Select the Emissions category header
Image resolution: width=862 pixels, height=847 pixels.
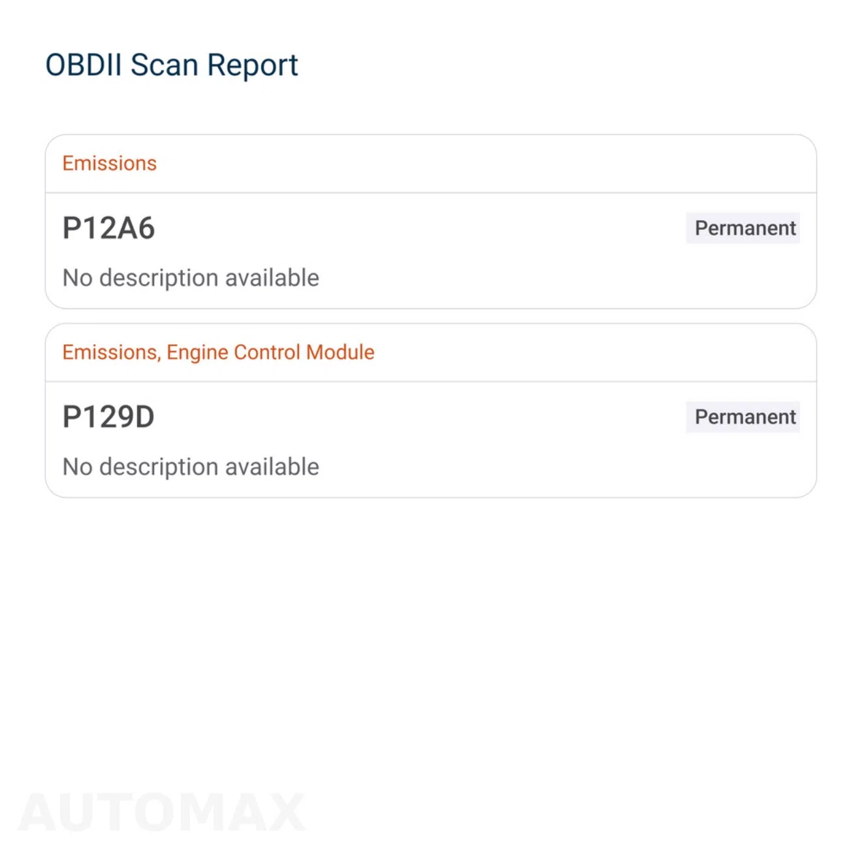coord(109,163)
